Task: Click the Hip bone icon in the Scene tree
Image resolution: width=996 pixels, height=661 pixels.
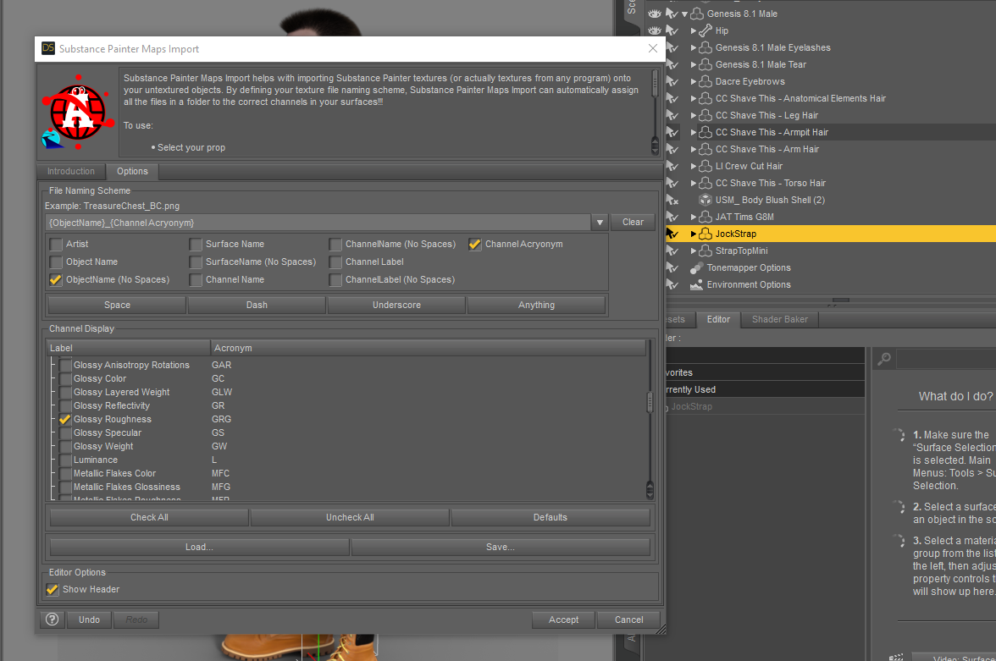Action: coord(705,30)
